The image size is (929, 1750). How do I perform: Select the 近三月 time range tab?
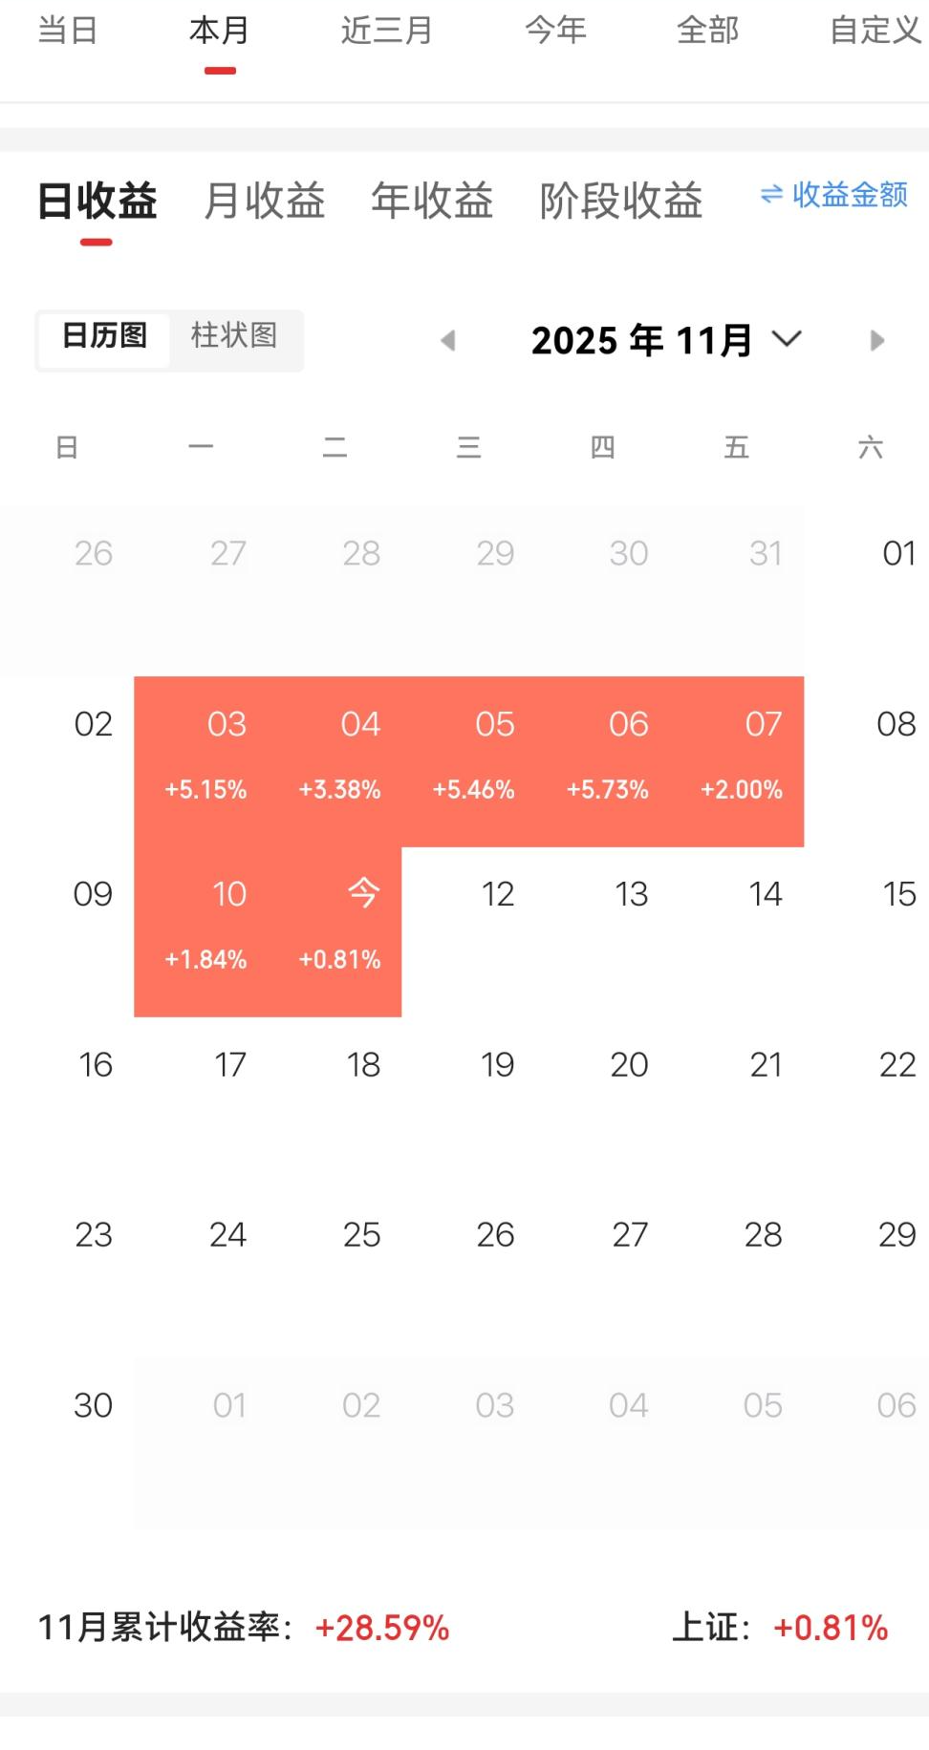pos(386,31)
